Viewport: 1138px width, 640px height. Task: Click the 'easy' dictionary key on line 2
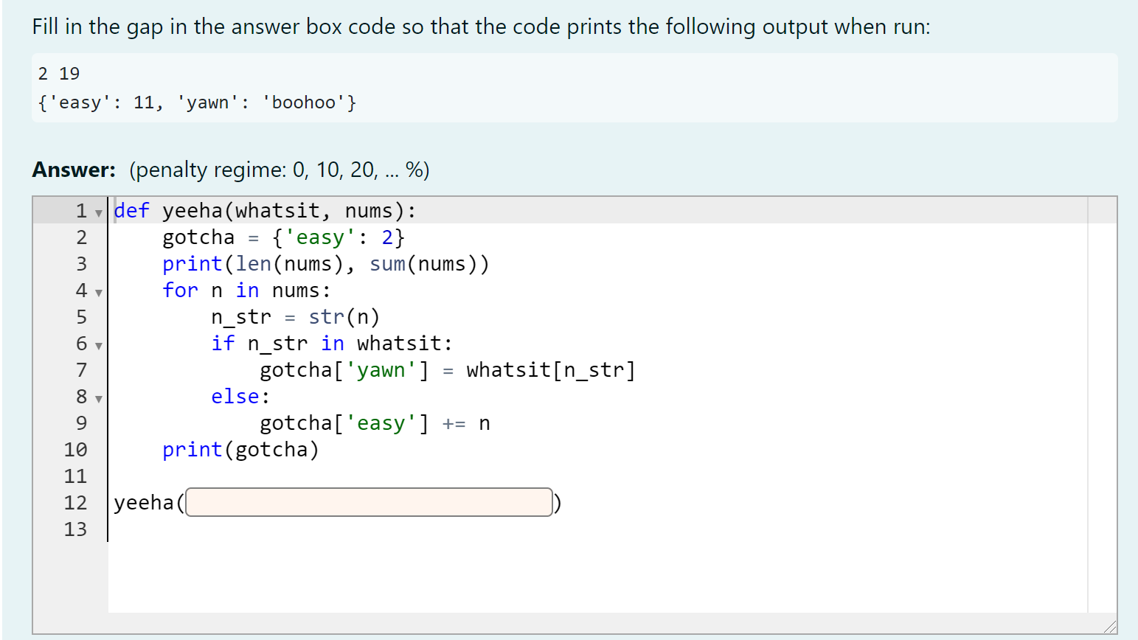319,237
